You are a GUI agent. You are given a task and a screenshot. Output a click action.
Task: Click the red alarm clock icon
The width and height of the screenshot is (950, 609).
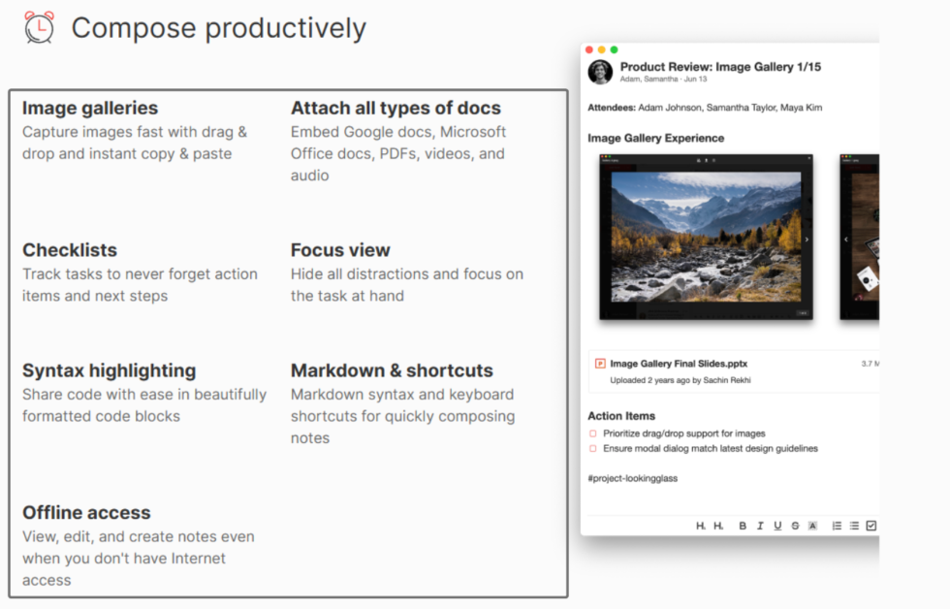40,28
